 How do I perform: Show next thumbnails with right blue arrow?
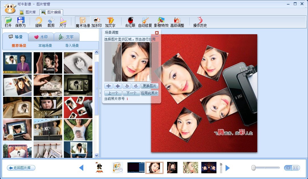[228, 168]
